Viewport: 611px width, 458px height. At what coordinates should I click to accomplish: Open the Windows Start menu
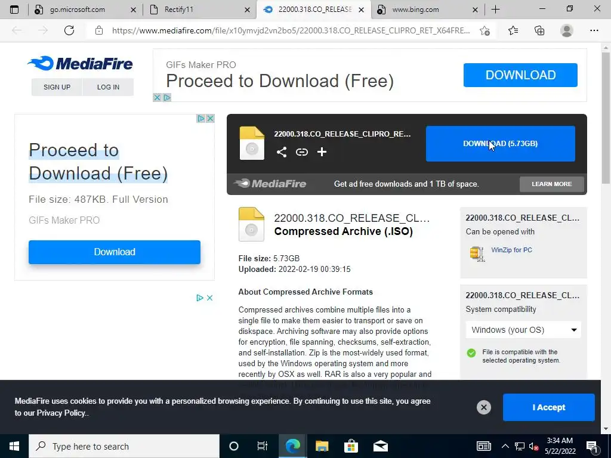(x=14, y=446)
